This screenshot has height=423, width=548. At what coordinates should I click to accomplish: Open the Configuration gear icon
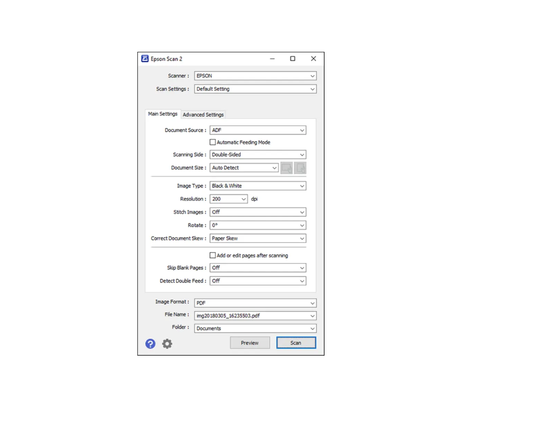(167, 344)
